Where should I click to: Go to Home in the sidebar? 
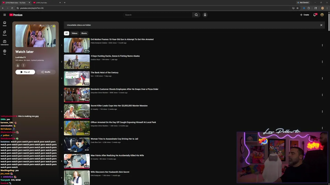click(4, 24)
